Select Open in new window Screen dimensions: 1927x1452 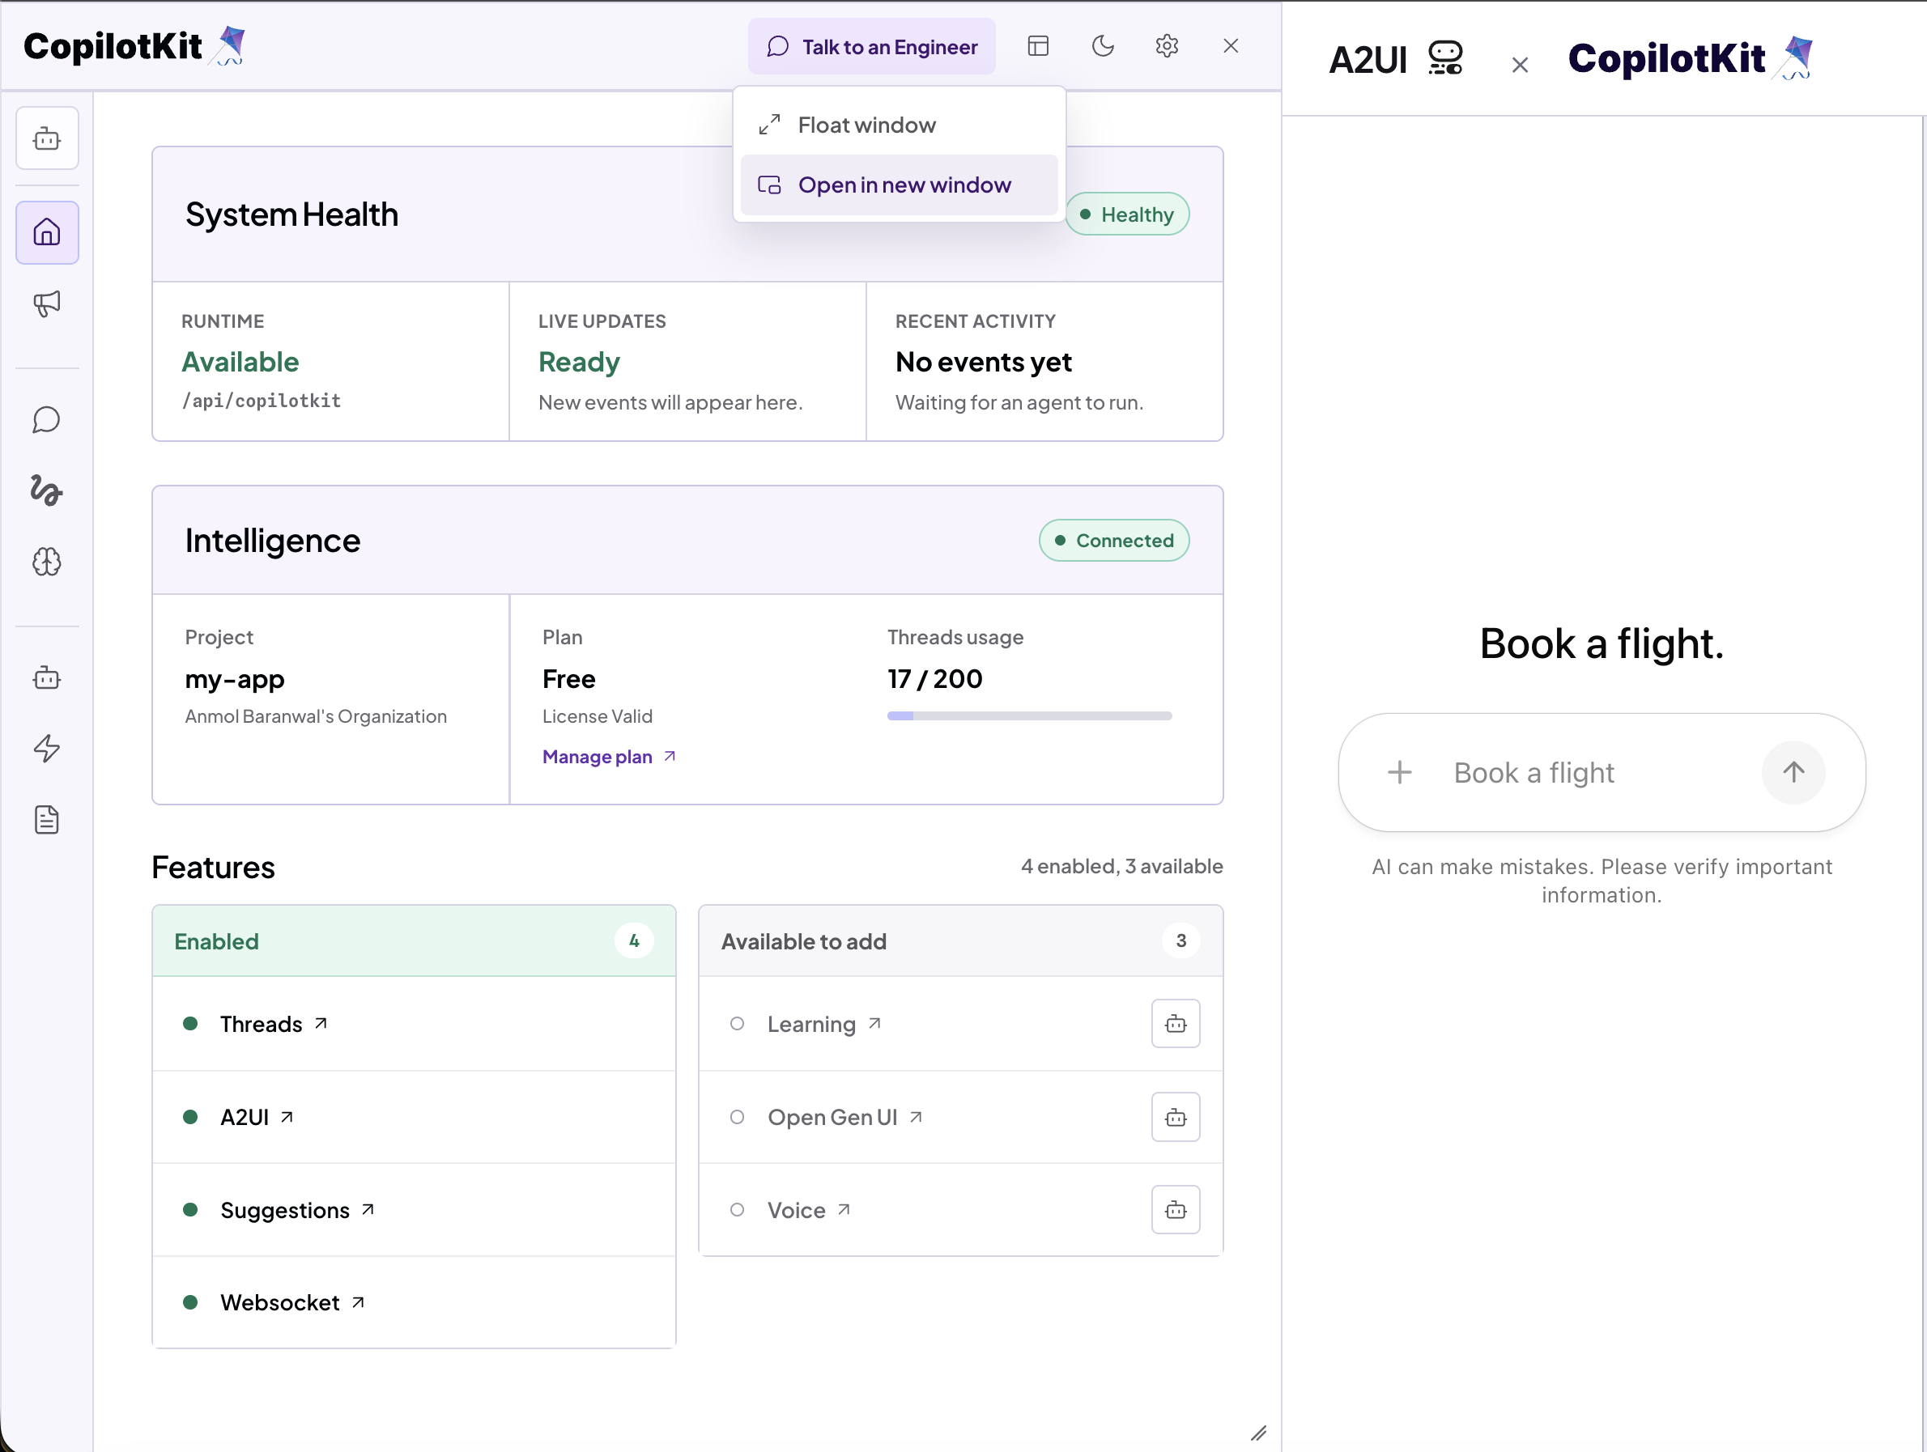point(899,185)
